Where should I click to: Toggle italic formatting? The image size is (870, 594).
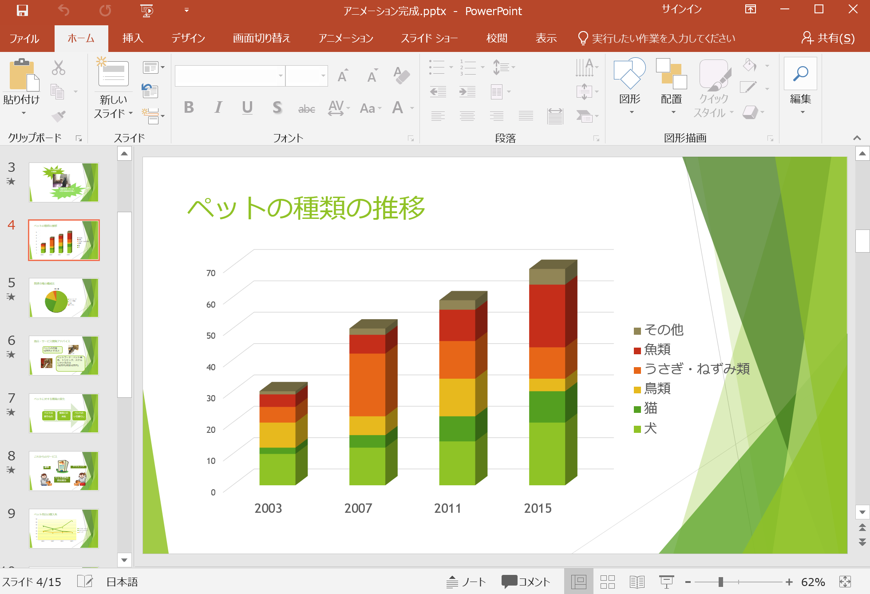(x=218, y=107)
